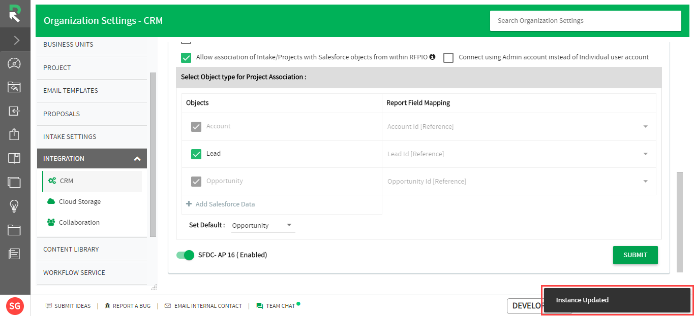
Task: Open the Set Default Opportunity dropdown
Action: [x=263, y=225]
